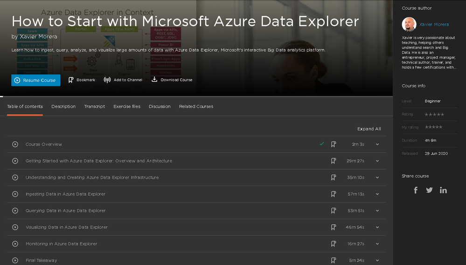Viewport: 466px width, 265px height.
Task: Expand the Querying Data module chevron
Action: point(377,211)
